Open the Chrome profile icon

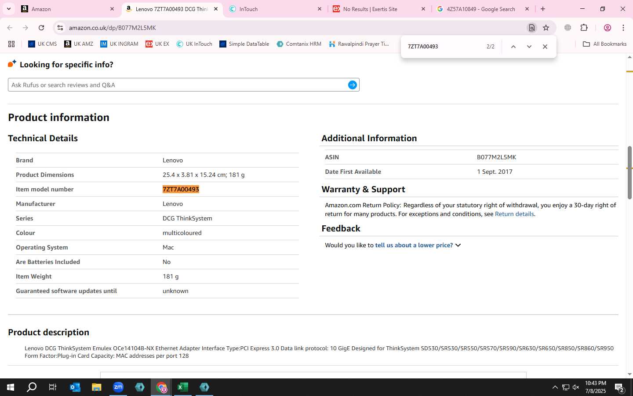pos(608,28)
